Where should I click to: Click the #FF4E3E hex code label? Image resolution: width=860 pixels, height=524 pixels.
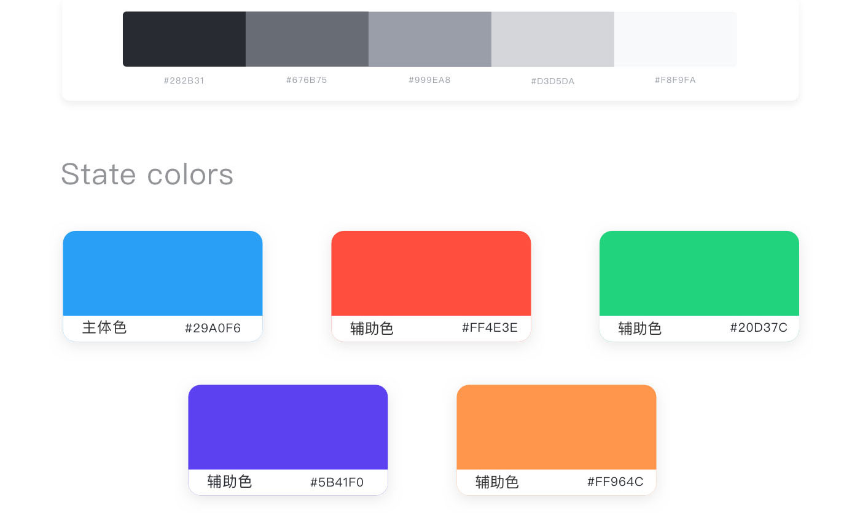(x=490, y=328)
